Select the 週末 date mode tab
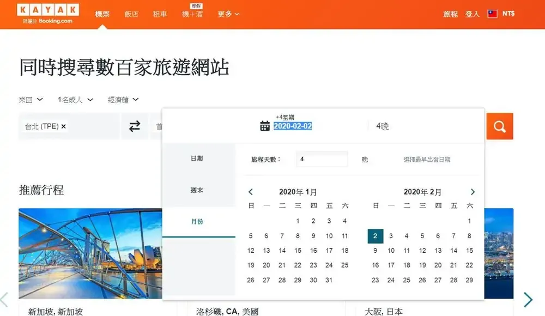The height and width of the screenshot is (316, 545). click(197, 190)
